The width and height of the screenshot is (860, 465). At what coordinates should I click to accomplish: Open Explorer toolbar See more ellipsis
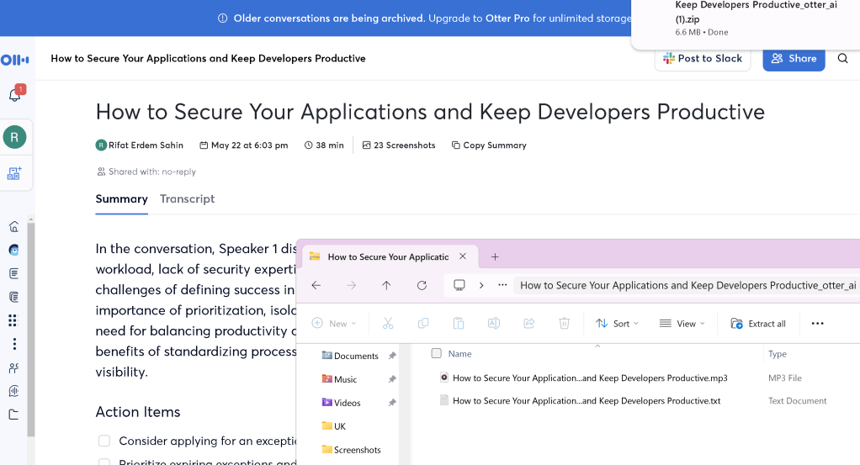coord(818,324)
